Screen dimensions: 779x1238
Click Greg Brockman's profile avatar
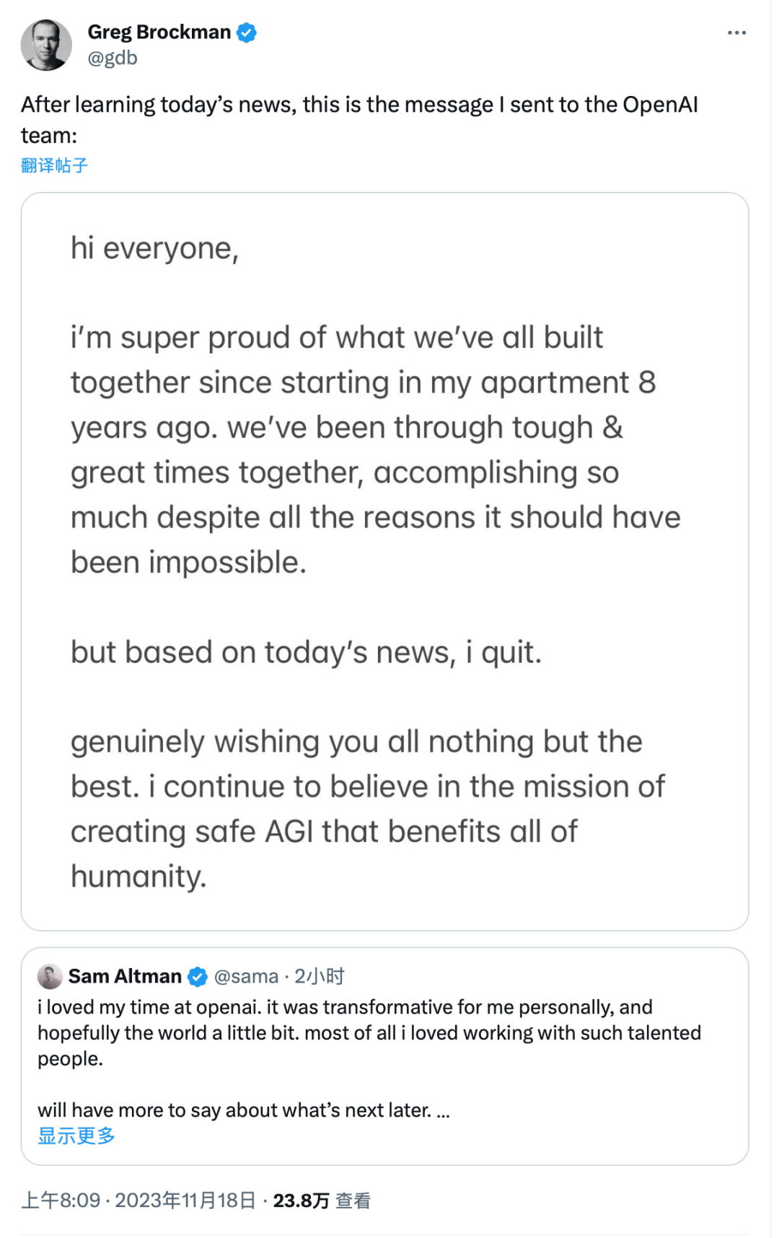click(x=47, y=45)
